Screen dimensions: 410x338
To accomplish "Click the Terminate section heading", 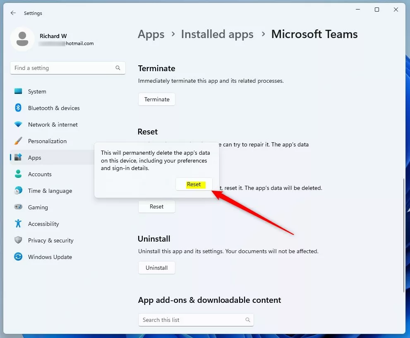I will pos(157,69).
